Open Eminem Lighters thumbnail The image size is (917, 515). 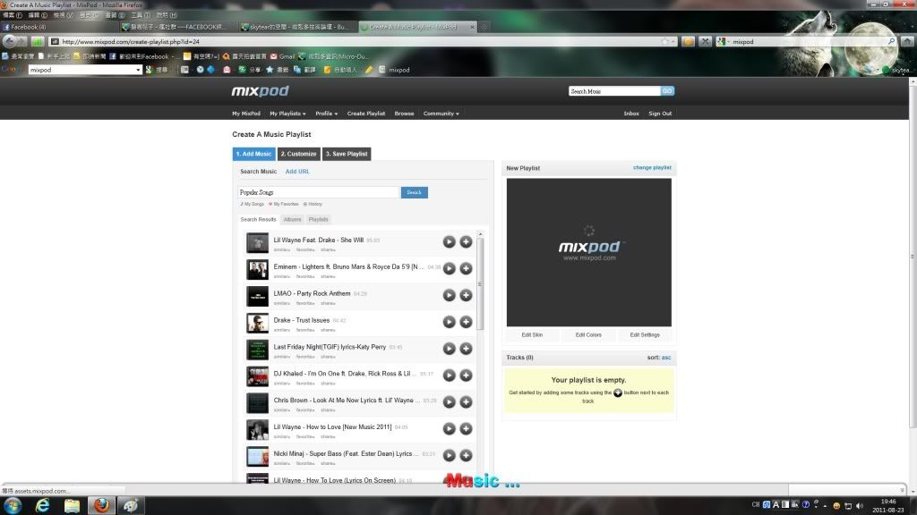coord(257,270)
